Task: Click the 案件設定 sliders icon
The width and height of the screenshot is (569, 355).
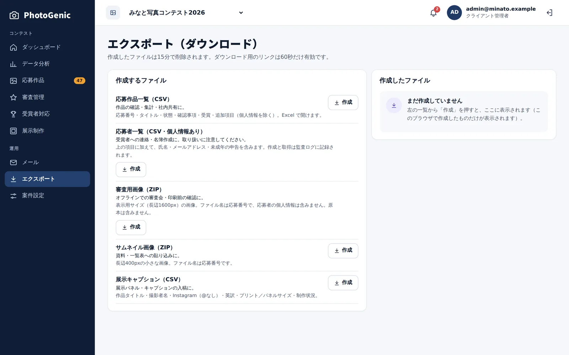Action: (14, 196)
